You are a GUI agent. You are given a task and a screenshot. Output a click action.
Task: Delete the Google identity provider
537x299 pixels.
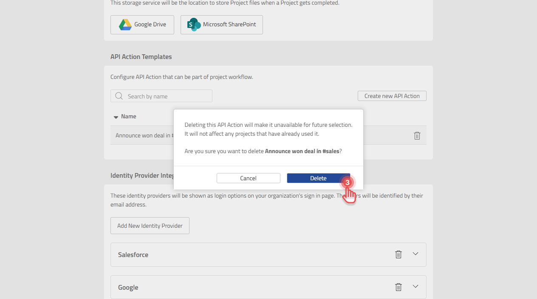point(399,287)
